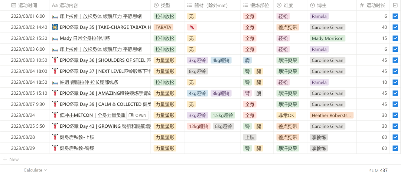The height and width of the screenshot is (177, 401).
Task: Uncheck the checkbox in 2023/08/01 6:00 row
Action: 395,16
